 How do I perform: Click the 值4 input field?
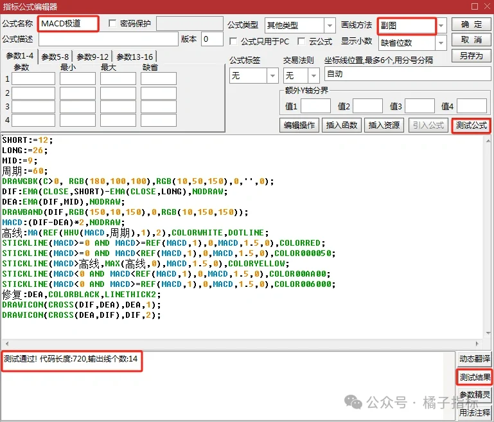[x=472, y=106]
